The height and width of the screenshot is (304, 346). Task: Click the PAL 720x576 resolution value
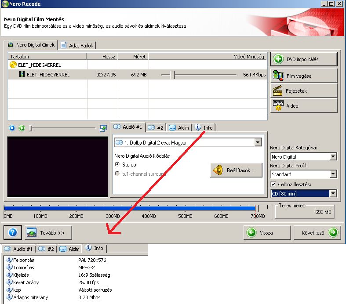92,260
